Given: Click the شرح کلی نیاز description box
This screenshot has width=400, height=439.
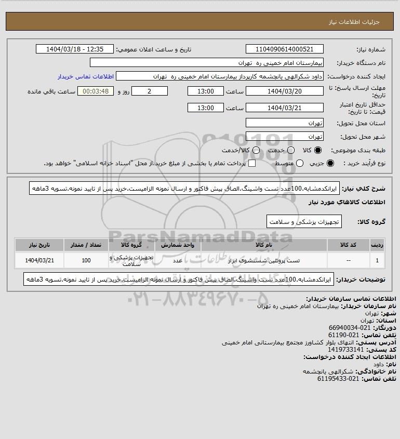Looking at the screenshot, I should 184,188.
